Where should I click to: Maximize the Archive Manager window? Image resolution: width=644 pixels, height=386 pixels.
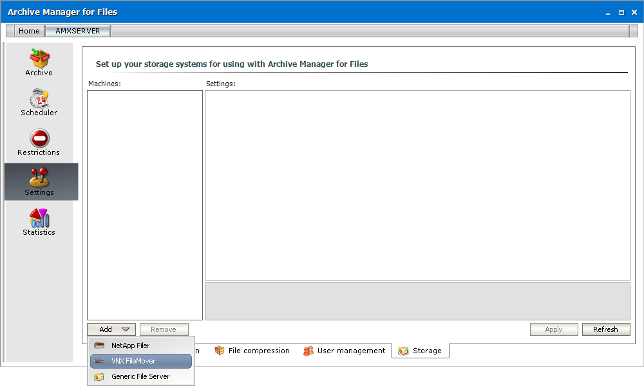621,13
